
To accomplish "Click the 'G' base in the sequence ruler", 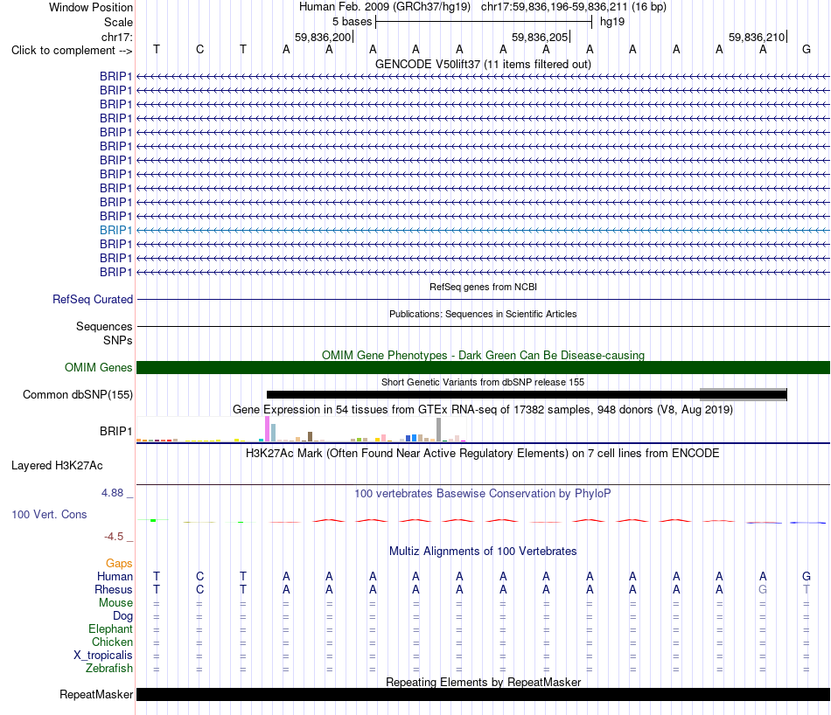I will click(x=807, y=49).
